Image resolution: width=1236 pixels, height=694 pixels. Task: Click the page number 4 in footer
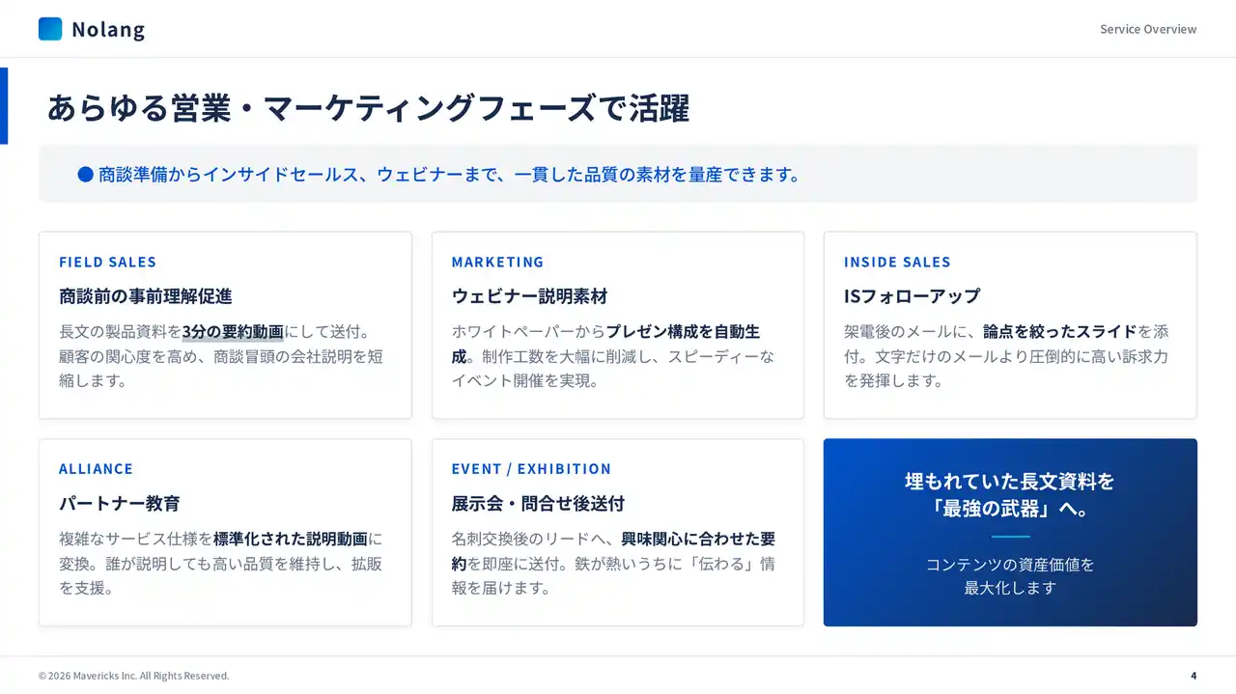click(1194, 676)
